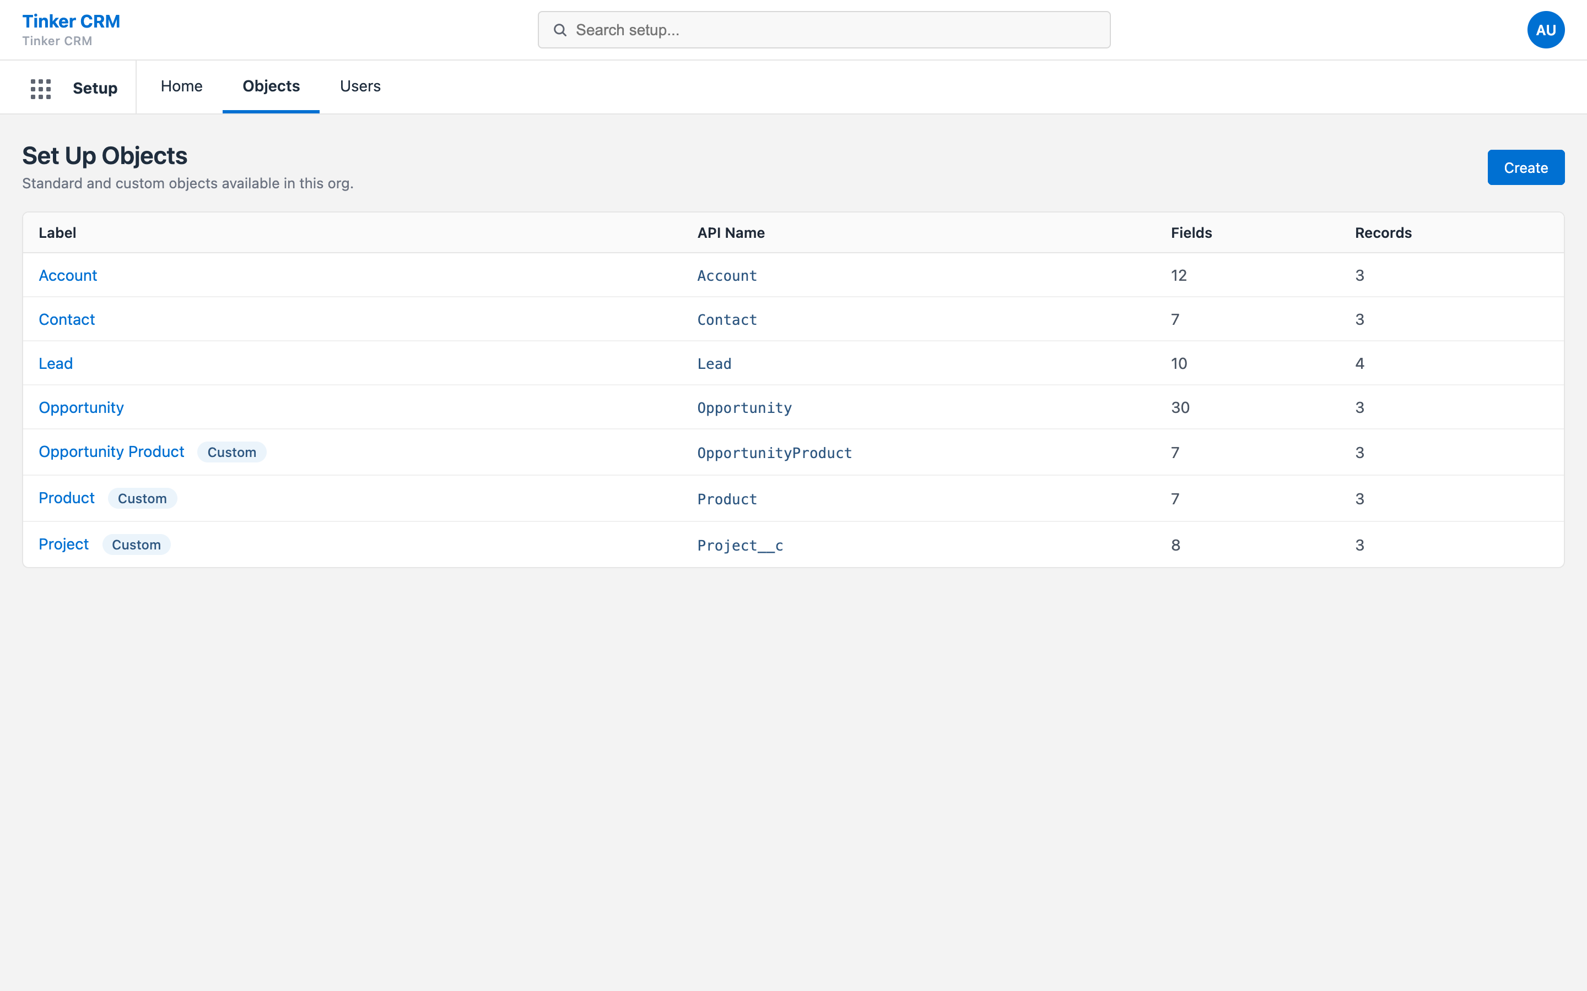Click the Records column header
The height and width of the screenshot is (991, 1587).
pos(1383,233)
